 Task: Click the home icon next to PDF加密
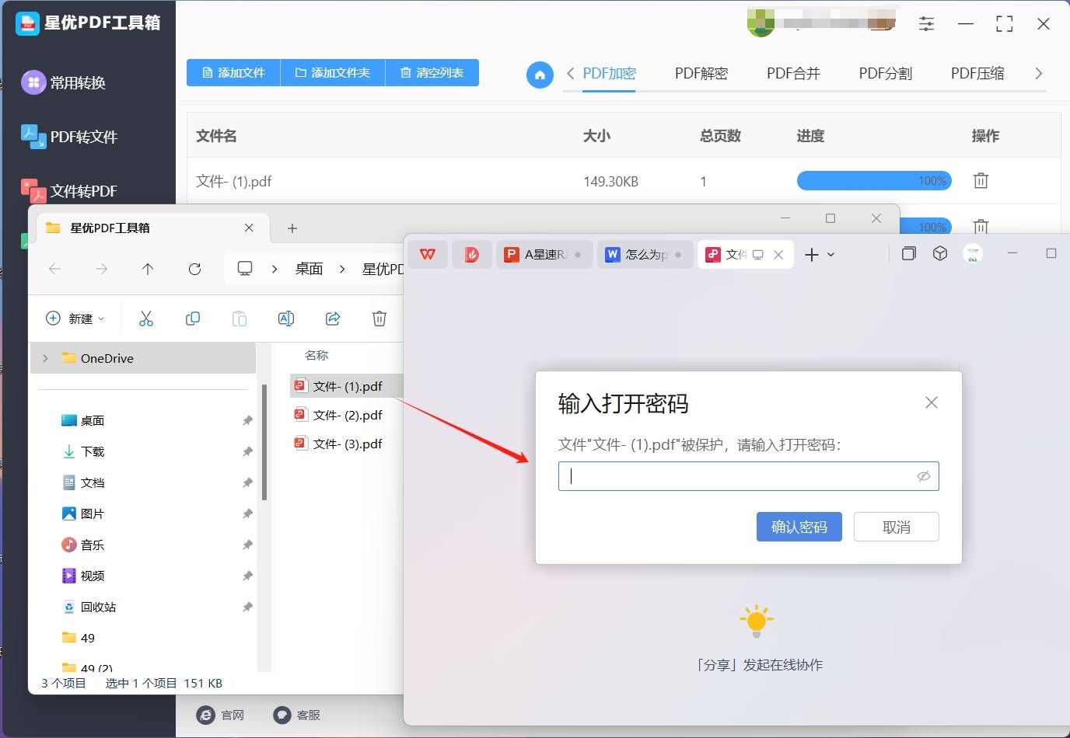(x=540, y=75)
